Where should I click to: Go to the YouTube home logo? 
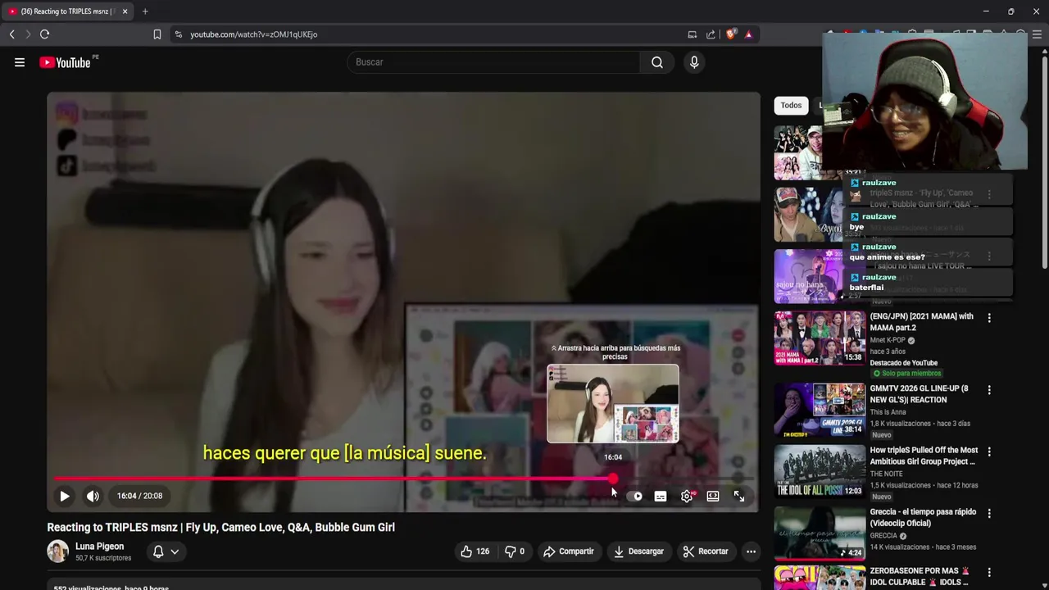click(x=66, y=62)
